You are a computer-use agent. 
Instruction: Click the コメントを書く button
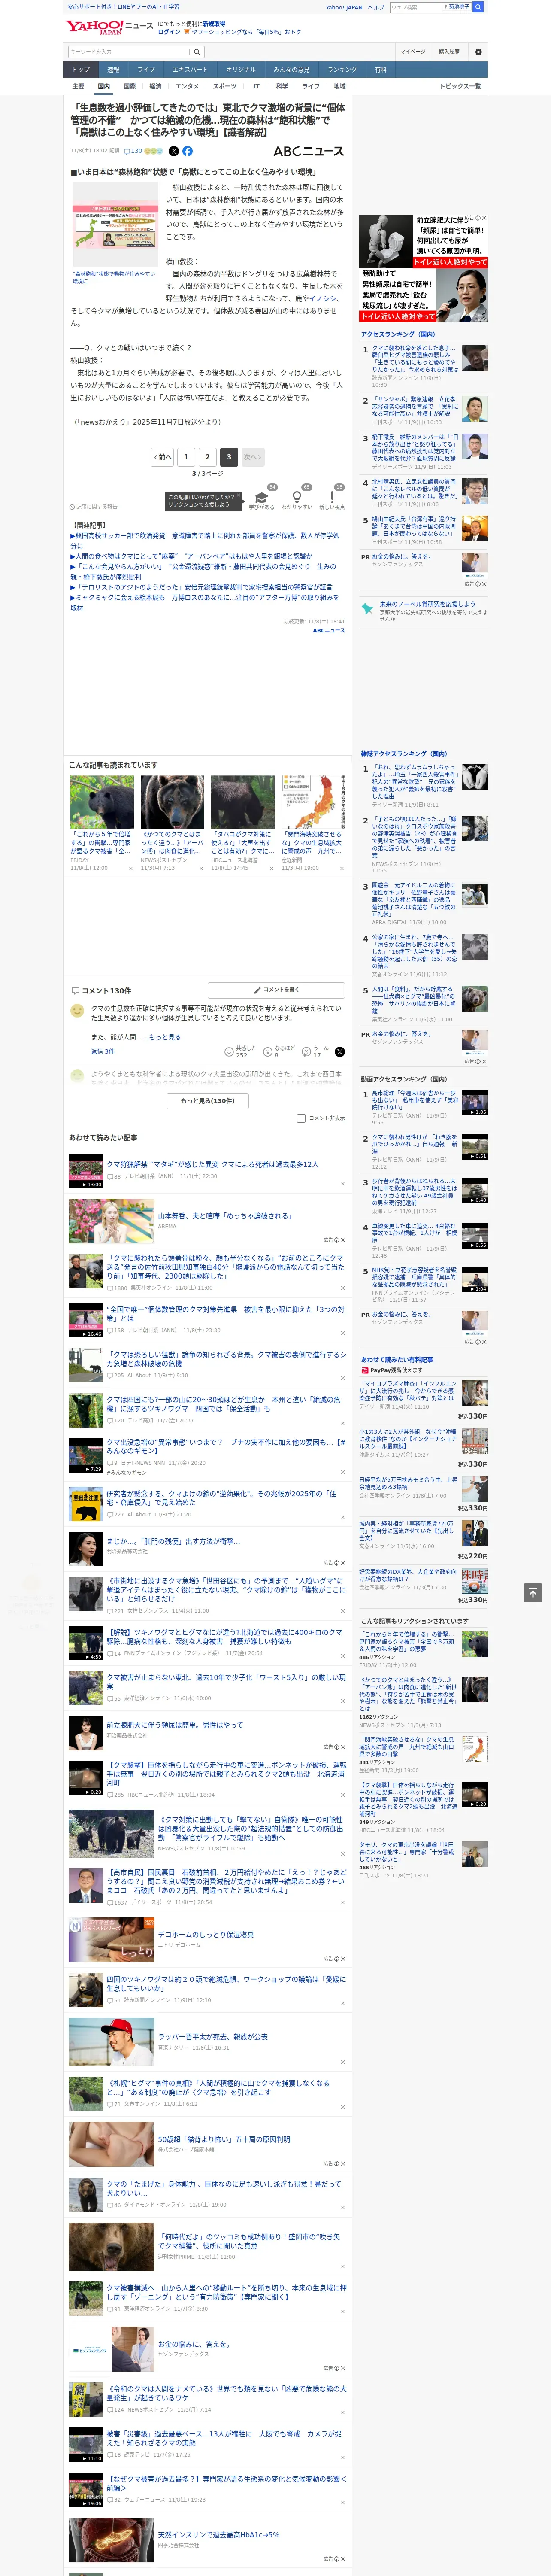coord(276,990)
